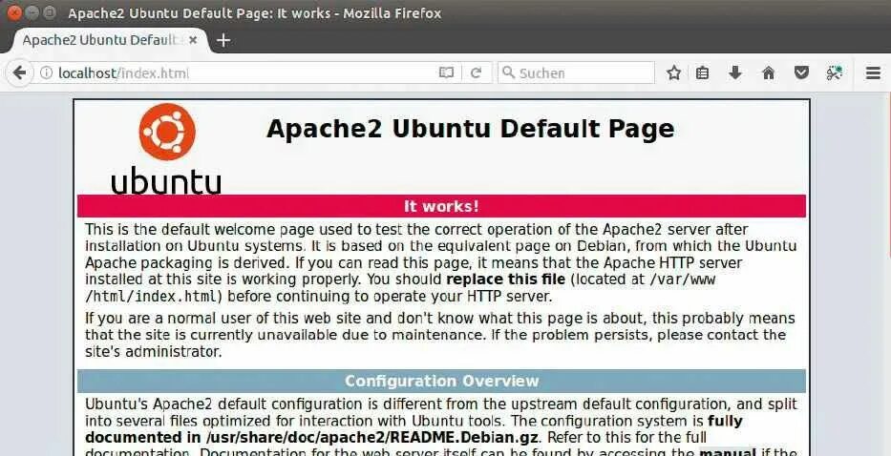Toggle reader view icon in address bar
Image resolution: width=891 pixels, height=456 pixels.
pos(447,73)
